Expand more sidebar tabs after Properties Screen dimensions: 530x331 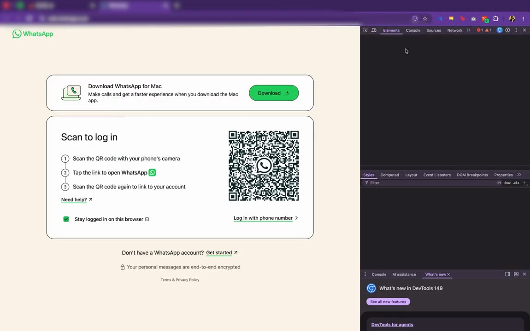[519, 175]
